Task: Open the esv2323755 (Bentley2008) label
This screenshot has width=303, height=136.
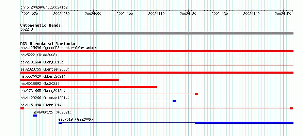Action: tap(45, 69)
